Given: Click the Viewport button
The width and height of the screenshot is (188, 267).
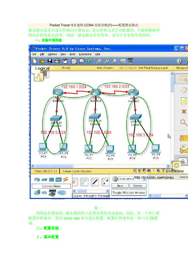Looking at the screenshot, I should [182, 68].
